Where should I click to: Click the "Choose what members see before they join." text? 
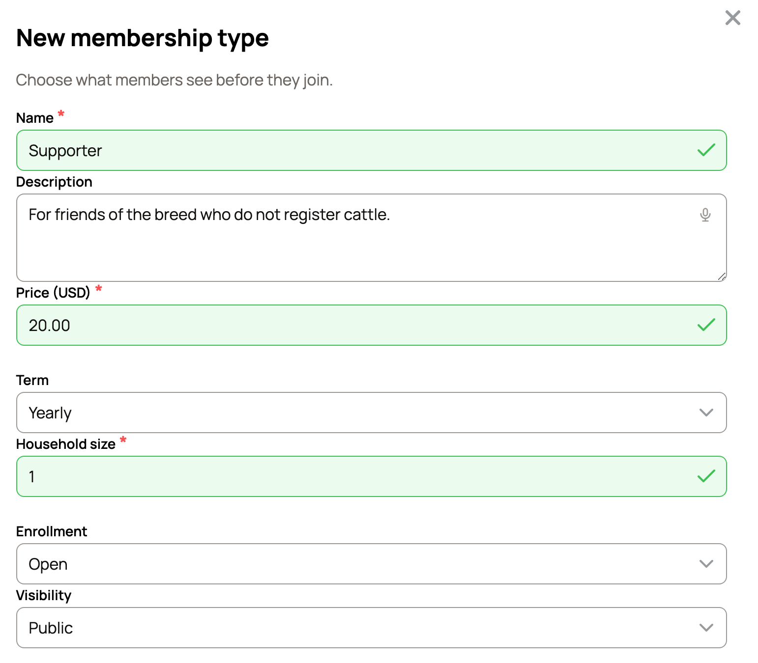click(175, 80)
